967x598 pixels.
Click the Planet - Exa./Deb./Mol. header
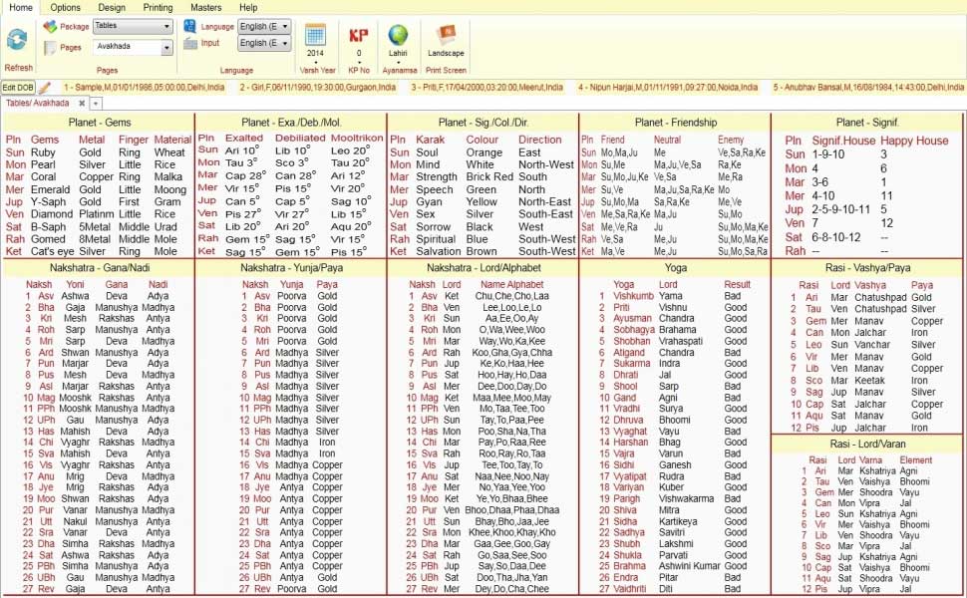pos(291,122)
